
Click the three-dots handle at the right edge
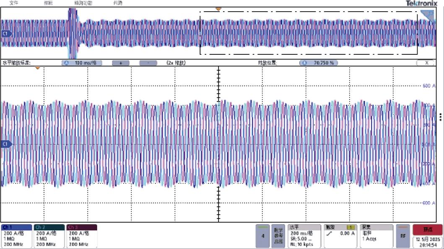pos(441,116)
